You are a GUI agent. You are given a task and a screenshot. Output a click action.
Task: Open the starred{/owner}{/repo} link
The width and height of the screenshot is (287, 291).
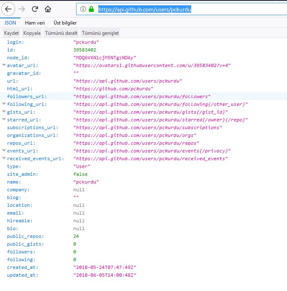pos(160,120)
